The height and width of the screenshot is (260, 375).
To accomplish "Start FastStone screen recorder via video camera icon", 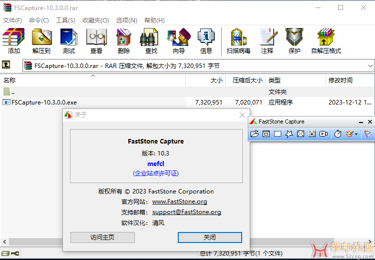I will coord(324,134).
